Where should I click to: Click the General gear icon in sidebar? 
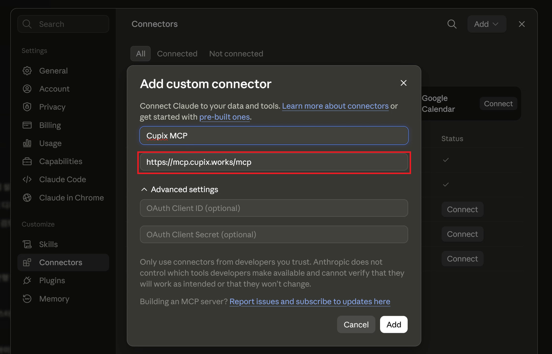[27, 71]
